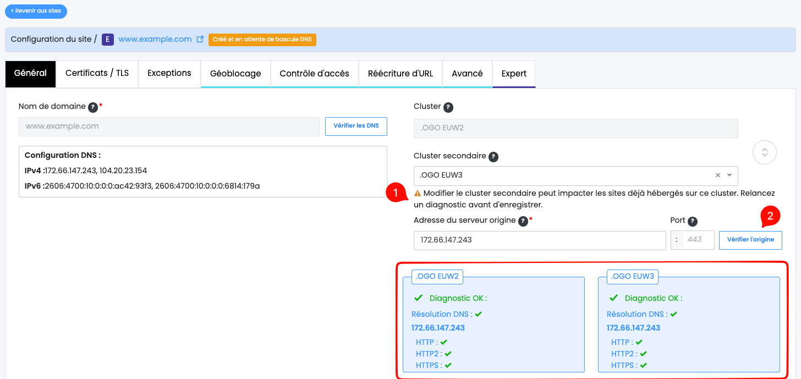Click help icon for Adresse du serveur origine
The width and height of the screenshot is (801, 379).
523,221
